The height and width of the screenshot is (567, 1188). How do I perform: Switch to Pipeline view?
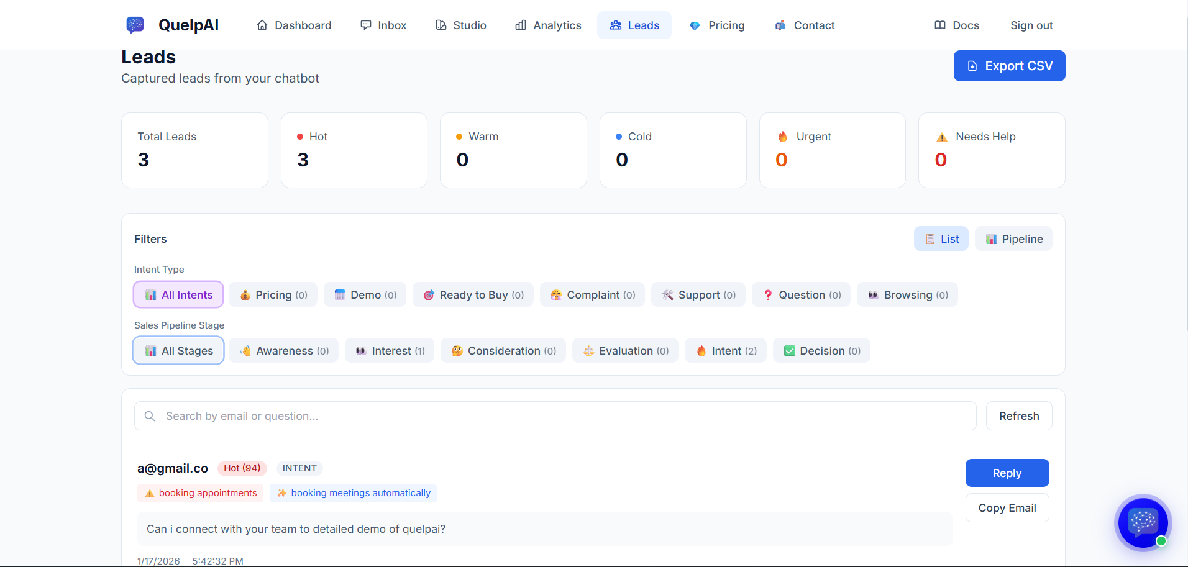click(x=1013, y=238)
